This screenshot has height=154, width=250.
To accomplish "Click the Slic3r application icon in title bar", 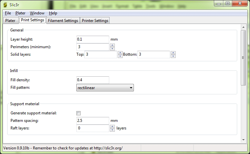I will (5, 5).
